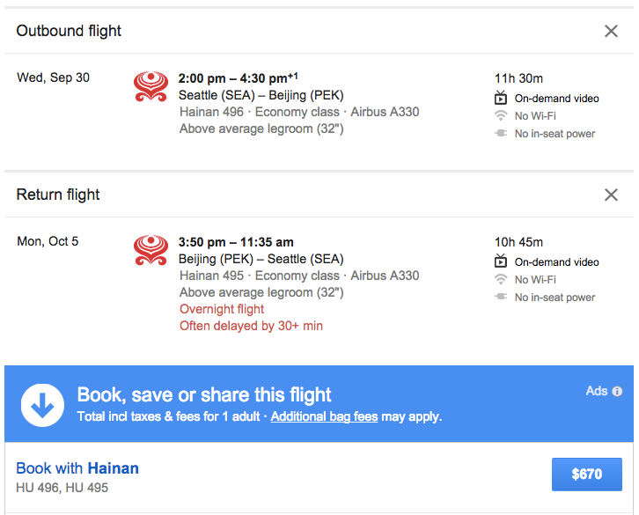Click return flight On-demand video icon

click(x=501, y=261)
